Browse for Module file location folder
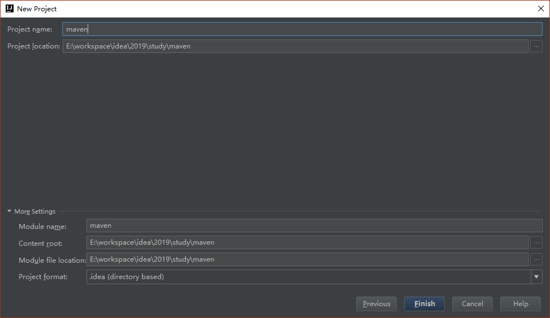The image size is (550, 318). click(x=536, y=259)
